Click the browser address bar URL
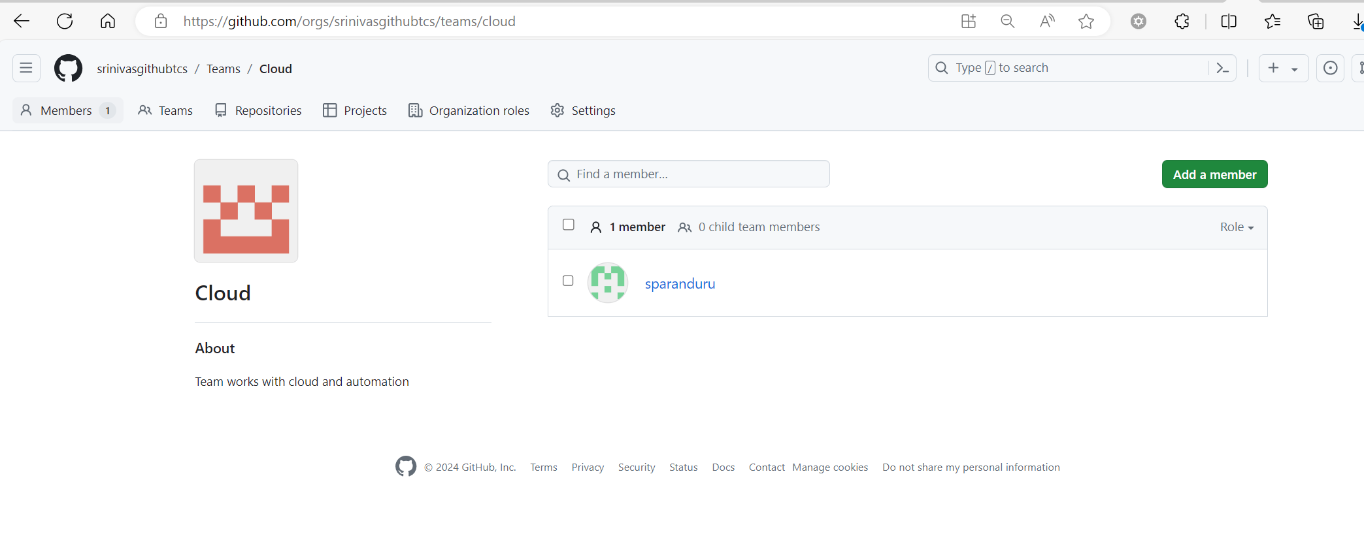 pyautogui.click(x=349, y=22)
